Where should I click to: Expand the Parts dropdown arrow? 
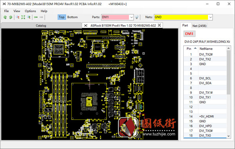click(132, 17)
